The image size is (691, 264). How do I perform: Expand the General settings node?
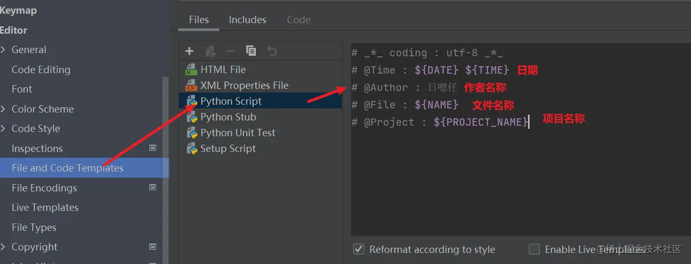click(3, 50)
